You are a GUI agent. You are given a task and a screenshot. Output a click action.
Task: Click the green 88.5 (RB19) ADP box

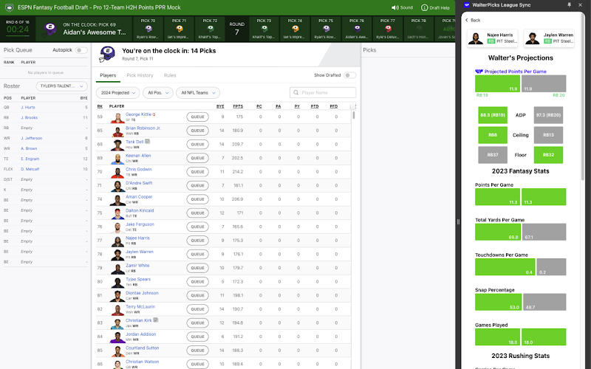tap(493, 115)
